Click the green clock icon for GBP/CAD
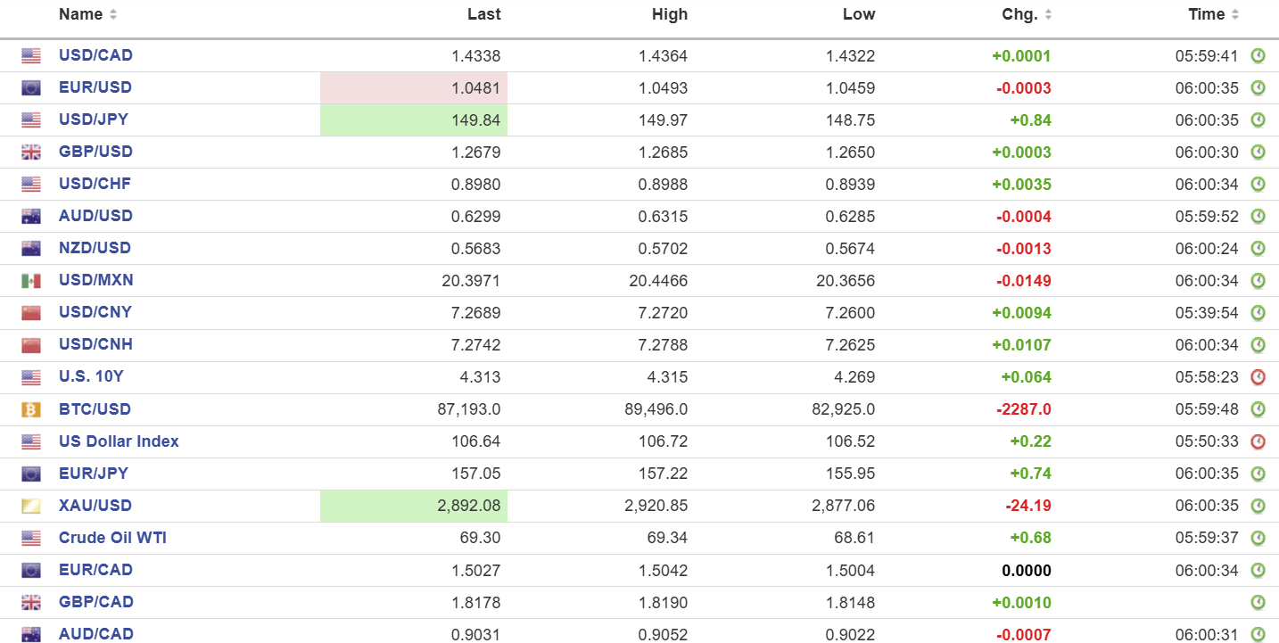 pos(1258,602)
